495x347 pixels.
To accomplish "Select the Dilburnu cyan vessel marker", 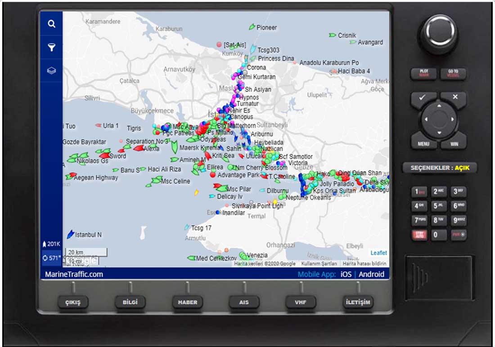I will tap(262, 190).
